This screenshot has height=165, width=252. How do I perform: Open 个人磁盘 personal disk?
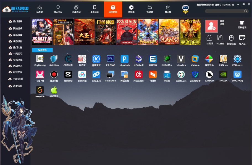click(x=220, y=40)
